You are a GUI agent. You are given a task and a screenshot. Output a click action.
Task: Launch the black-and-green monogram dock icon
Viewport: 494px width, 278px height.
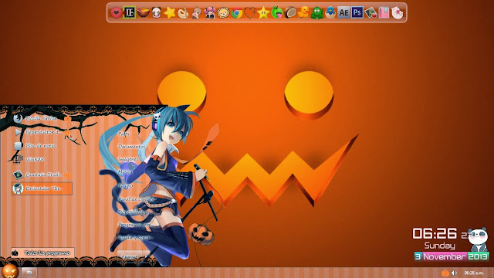tap(129, 12)
